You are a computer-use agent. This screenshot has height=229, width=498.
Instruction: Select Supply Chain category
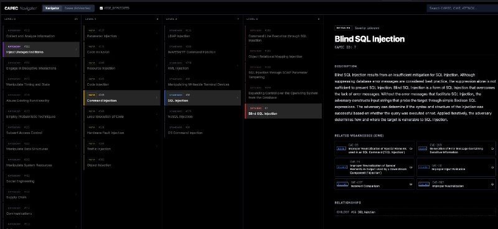[41, 195]
